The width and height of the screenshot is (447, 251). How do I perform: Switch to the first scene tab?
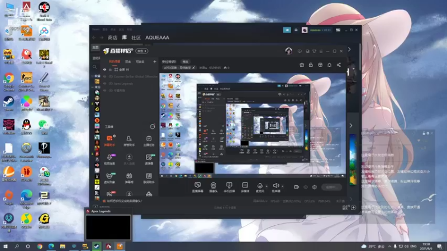(x=115, y=61)
